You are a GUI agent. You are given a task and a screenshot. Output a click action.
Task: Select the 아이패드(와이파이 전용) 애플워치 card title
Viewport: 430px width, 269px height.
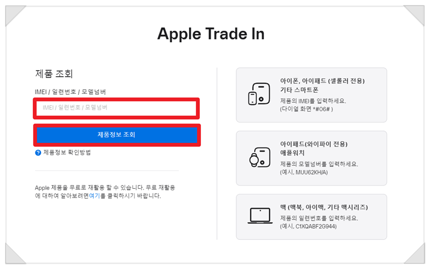314,149
